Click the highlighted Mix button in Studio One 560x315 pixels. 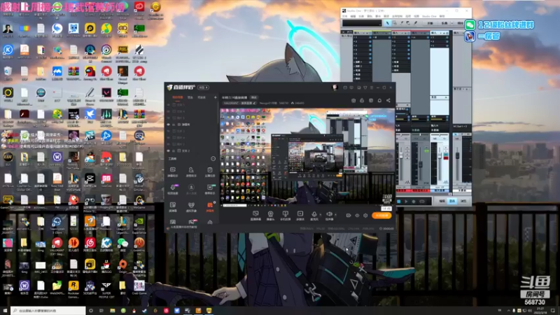[452, 201]
